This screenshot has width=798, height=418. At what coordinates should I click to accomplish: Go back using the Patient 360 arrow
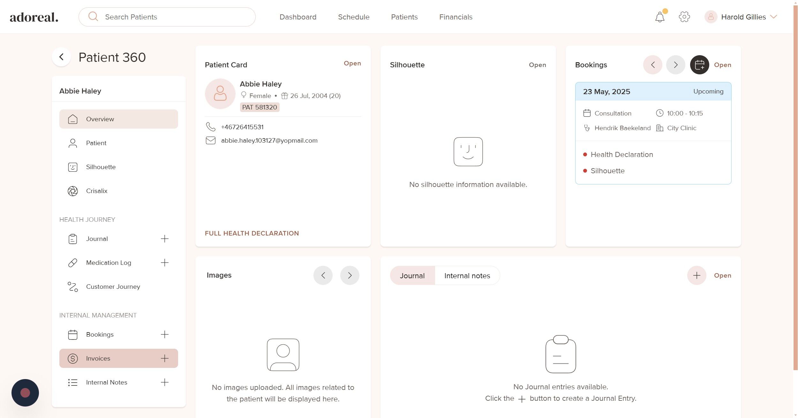click(x=61, y=57)
